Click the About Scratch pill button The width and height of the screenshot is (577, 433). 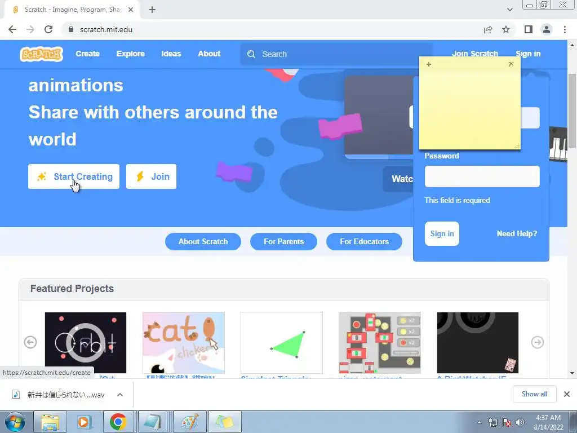[203, 241]
